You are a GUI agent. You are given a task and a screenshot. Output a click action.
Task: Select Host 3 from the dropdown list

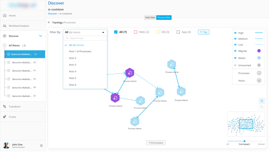pos(73,65)
